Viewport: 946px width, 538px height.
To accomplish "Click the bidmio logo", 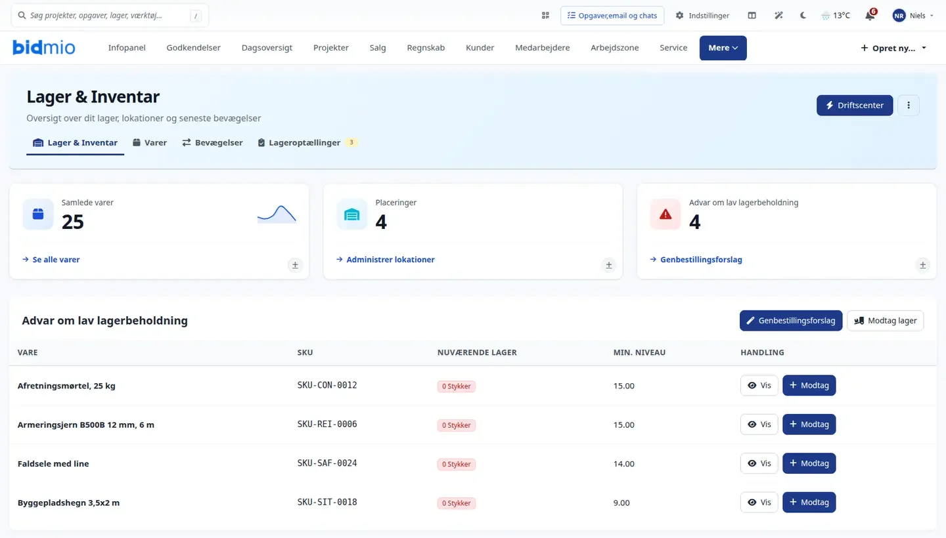I will (x=44, y=47).
